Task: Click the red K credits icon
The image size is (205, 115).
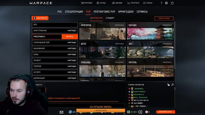Action: point(147,112)
